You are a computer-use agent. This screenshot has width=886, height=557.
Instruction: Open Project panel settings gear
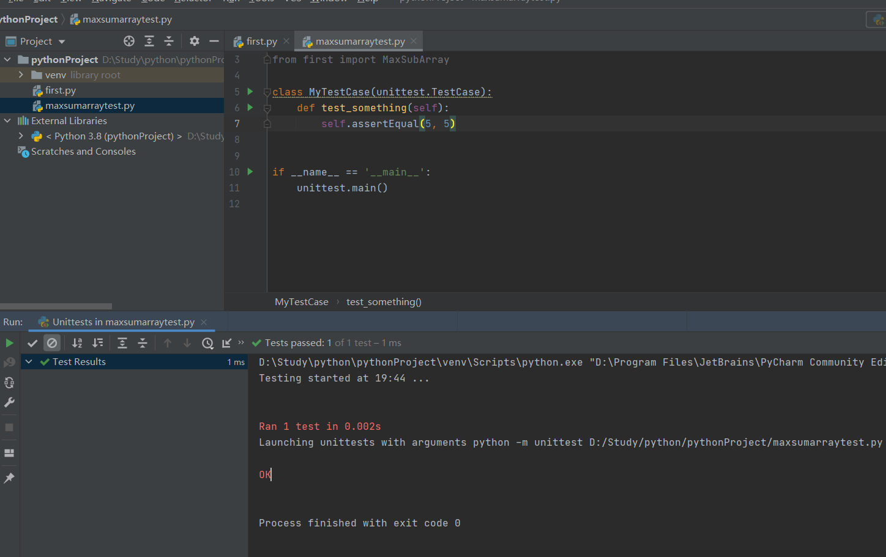(194, 41)
